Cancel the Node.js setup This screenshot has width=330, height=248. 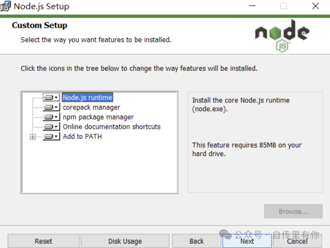click(297, 241)
